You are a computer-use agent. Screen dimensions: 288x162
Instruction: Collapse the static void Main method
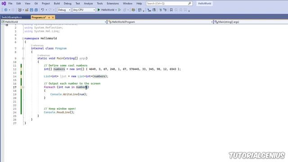23,58
